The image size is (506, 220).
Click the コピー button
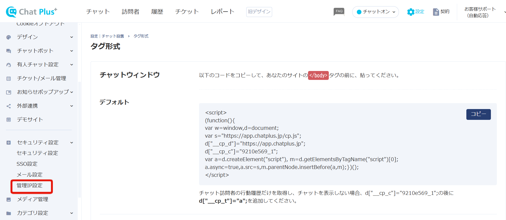click(478, 114)
